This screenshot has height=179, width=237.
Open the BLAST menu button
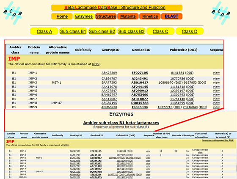(171, 17)
